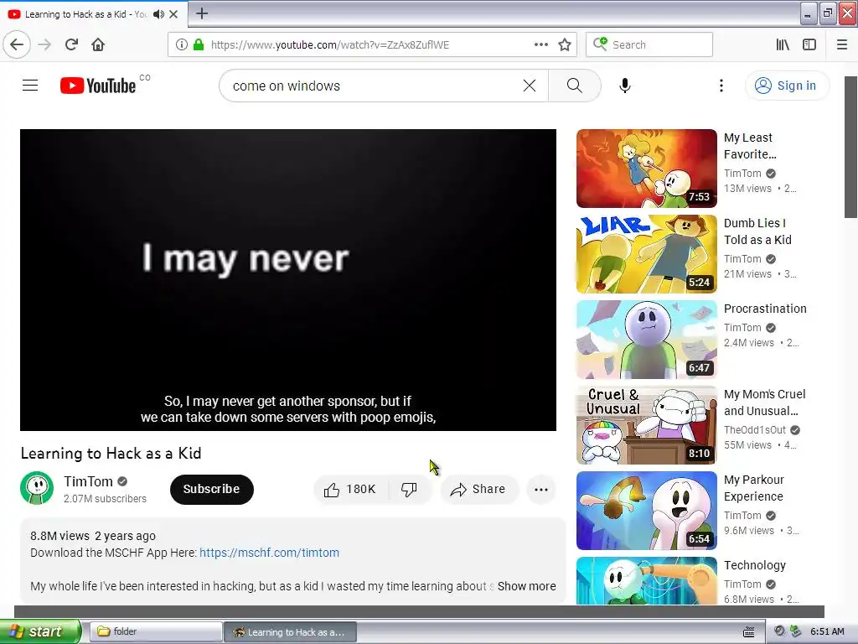858x644 pixels.
Task: Click the green padlock security icon
Action: 199,44
